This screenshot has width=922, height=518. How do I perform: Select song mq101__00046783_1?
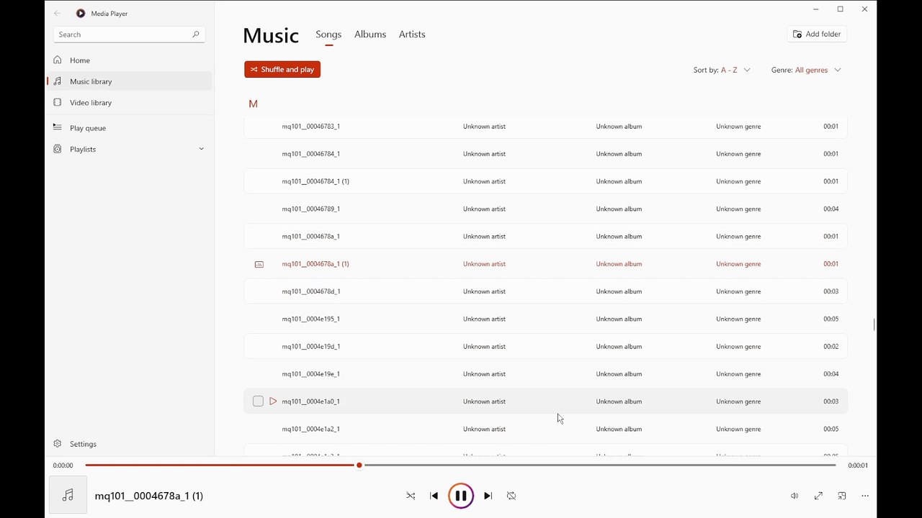pyautogui.click(x=545, y=126)
